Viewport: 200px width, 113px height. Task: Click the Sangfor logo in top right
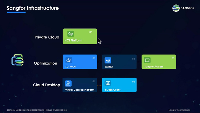pyautogui.click(x=183, y=8)
